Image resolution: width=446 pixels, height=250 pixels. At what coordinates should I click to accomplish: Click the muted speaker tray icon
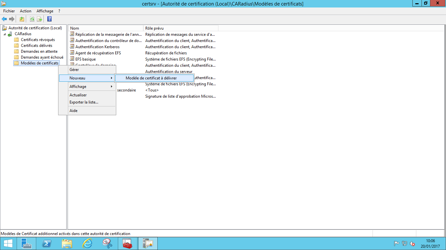tap(412, 243)
